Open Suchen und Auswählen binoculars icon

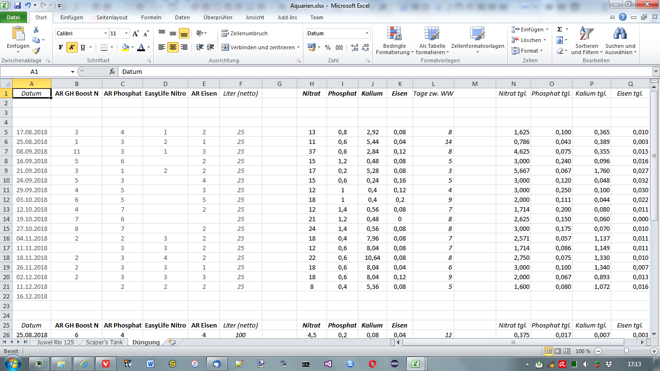click(x=620, y=34)
